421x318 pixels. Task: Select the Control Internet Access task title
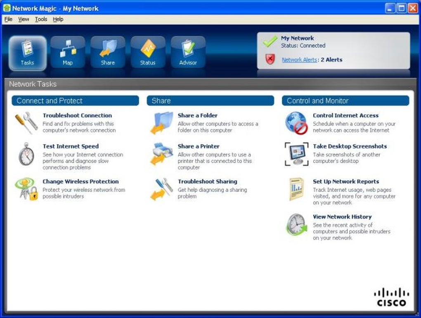(x=345, y=115)
